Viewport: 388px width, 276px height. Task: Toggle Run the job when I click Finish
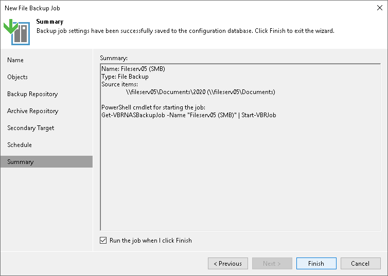(103, 240)
